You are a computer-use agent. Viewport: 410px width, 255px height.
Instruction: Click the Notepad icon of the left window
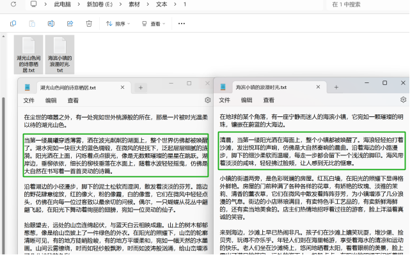(x=28, y=88)
